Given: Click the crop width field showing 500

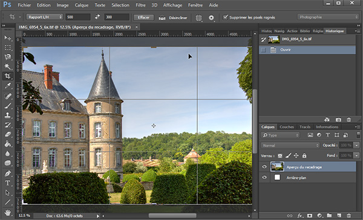Looking at the screenshot, I should (78, 17).
